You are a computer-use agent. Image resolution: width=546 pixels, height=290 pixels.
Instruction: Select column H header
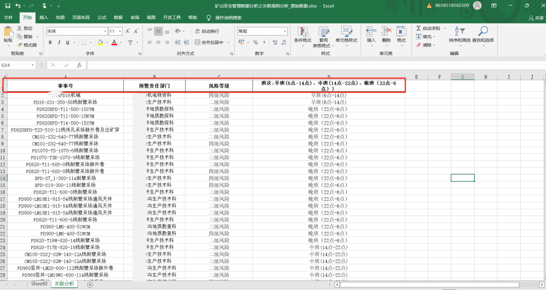pos(485,77)
